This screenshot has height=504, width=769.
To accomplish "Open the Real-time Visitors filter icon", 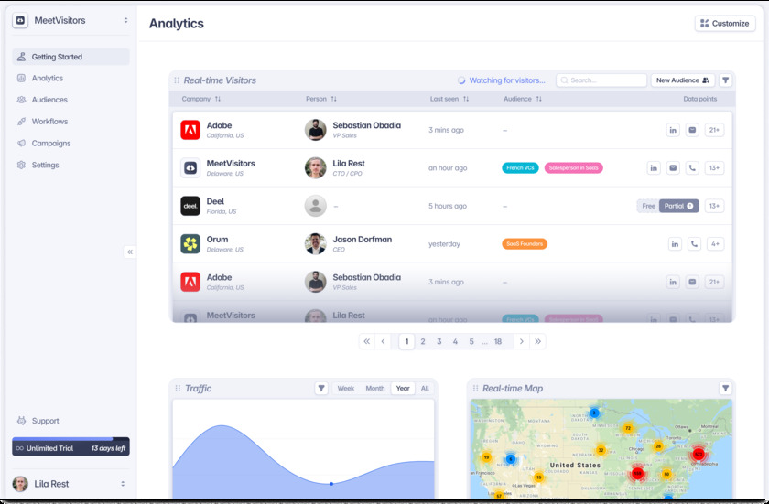I will tap(725, 80).
